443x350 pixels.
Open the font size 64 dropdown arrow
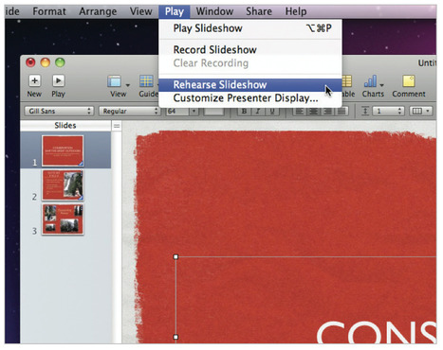pos(194,111)
